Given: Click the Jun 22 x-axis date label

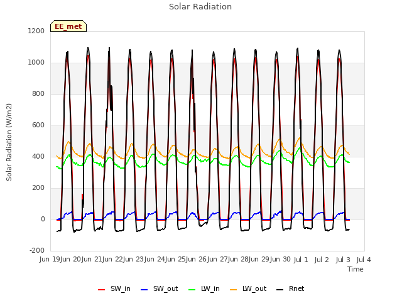Looking at the screenshot, I should tap(113, 260).
